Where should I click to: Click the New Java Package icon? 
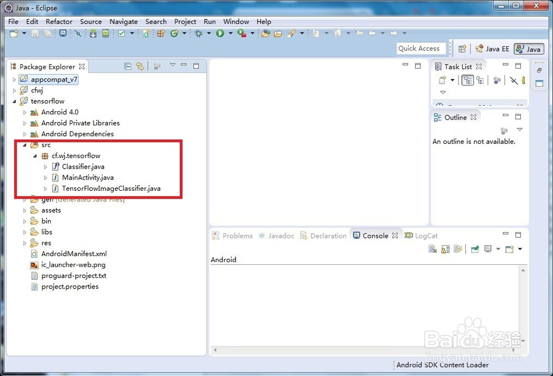(161, 34)
